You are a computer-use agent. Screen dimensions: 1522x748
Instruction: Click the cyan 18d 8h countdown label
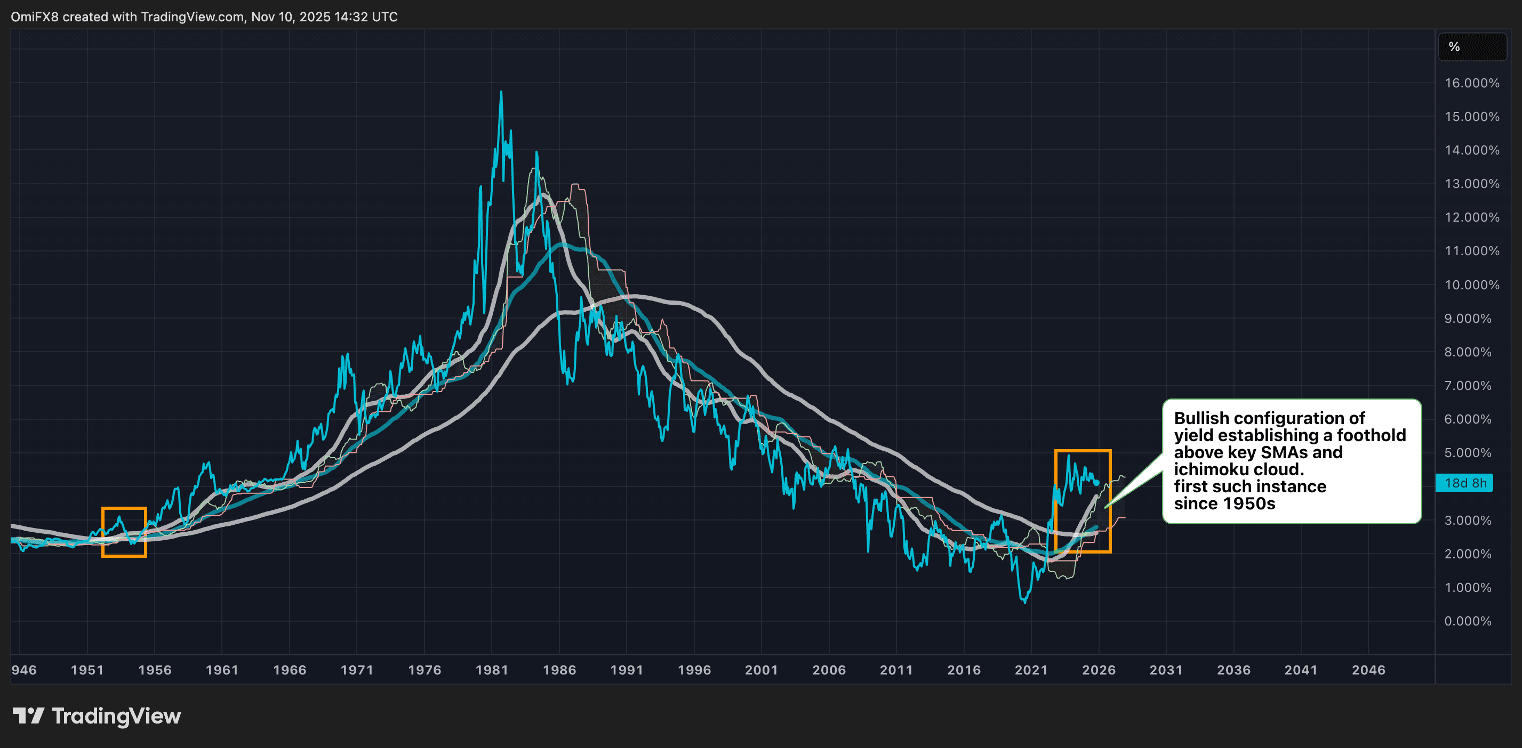pos(1464,483)
